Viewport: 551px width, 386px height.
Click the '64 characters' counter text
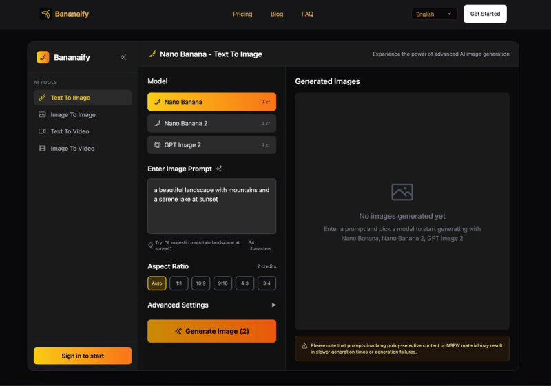tap(260, 245)
